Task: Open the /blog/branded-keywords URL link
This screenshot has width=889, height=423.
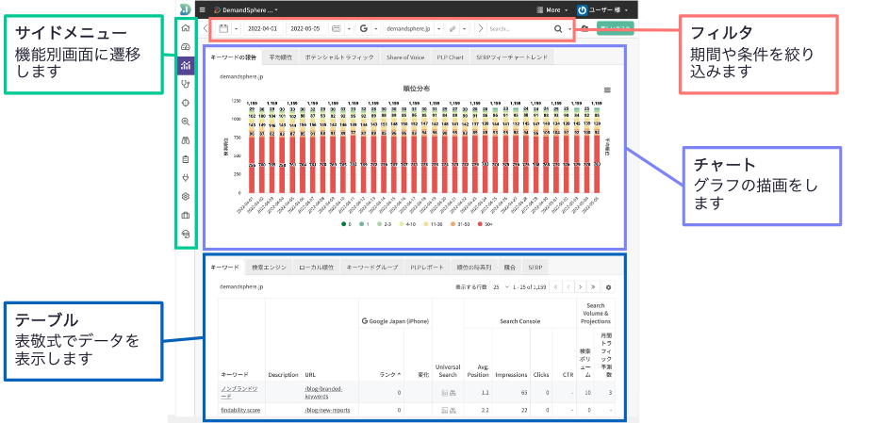Action: (323, 392)
